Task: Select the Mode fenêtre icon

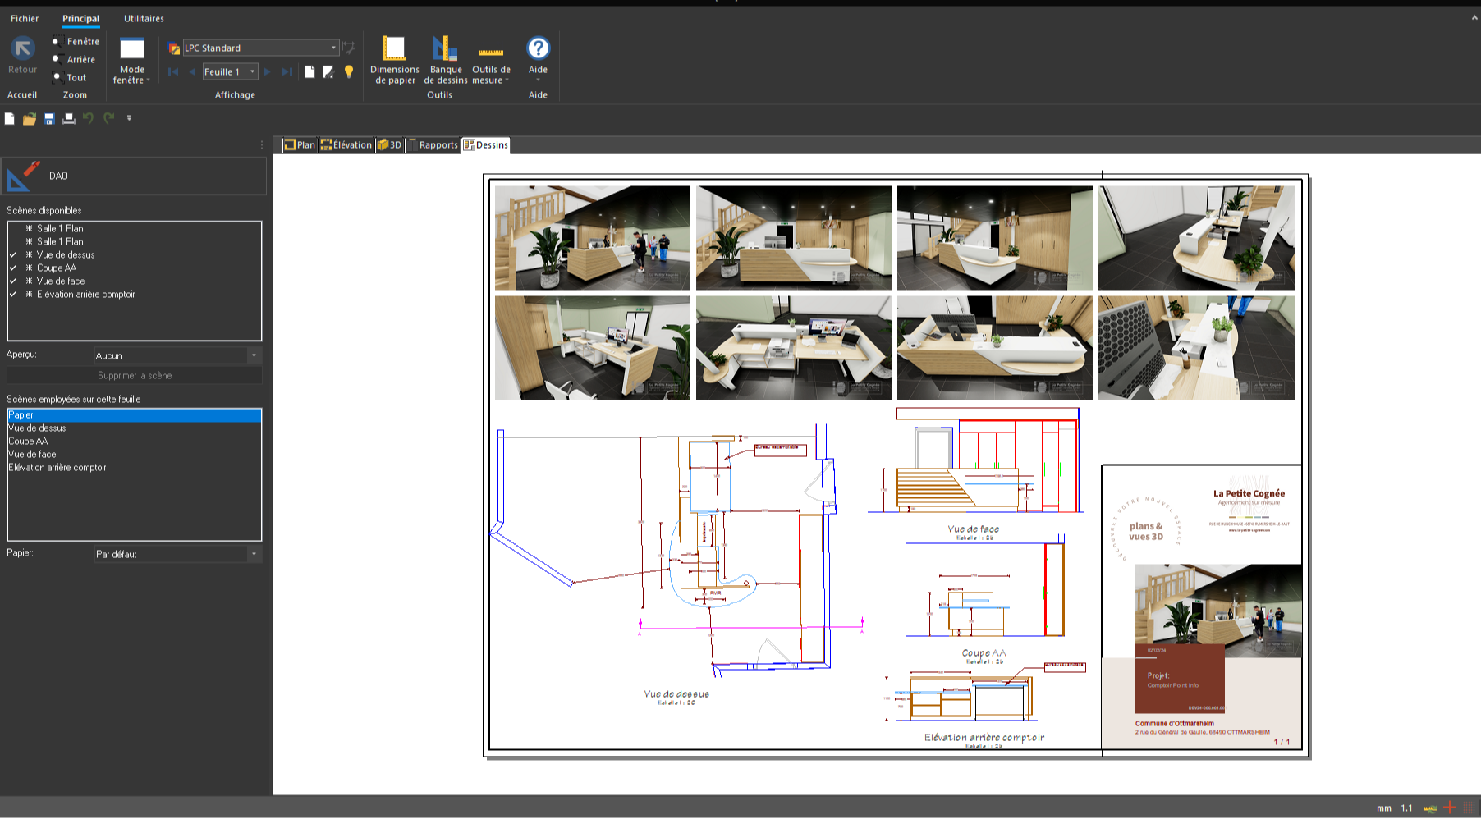Action: [131, 48]
